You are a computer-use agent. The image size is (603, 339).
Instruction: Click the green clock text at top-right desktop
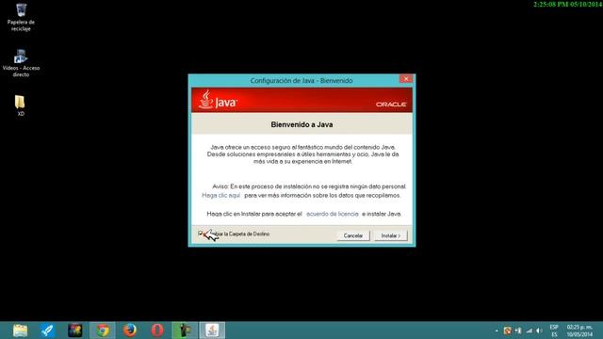[567, 5]
